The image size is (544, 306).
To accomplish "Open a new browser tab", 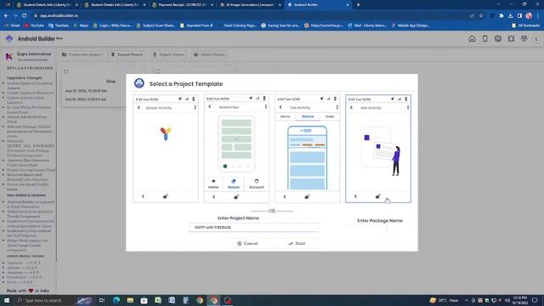I will [x=359, y=5].
